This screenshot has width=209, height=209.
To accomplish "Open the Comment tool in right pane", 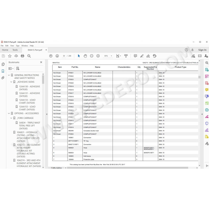I will [x=207, y=90].
